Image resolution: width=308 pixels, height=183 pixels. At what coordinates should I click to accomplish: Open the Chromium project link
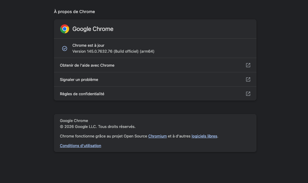[x=157, y=136]
